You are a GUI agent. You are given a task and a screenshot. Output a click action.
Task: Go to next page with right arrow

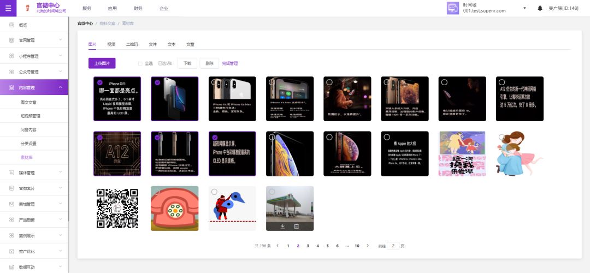(368, 246)
